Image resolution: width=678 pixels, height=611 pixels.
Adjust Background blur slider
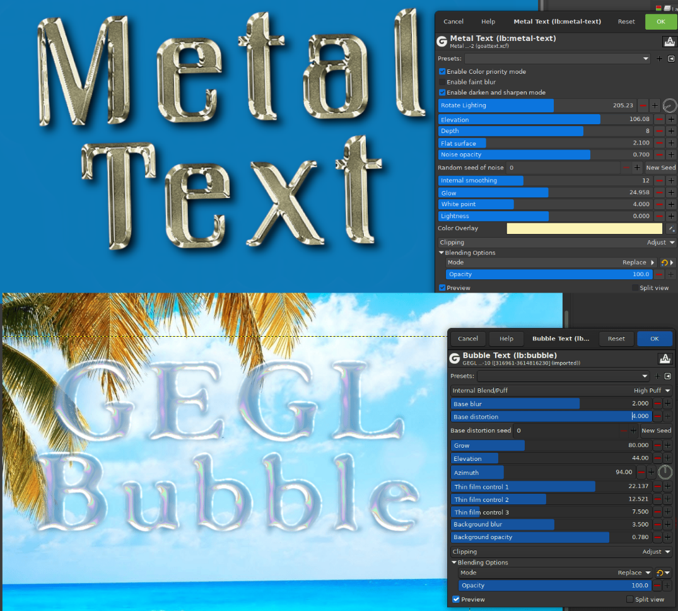[x=551, y=525]
